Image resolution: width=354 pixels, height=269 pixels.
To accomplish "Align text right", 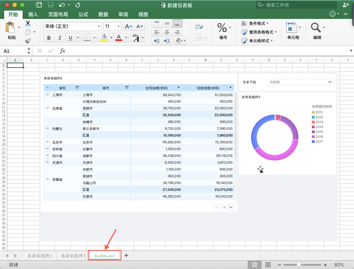I will pyautogui.click(x=177, y=32).
